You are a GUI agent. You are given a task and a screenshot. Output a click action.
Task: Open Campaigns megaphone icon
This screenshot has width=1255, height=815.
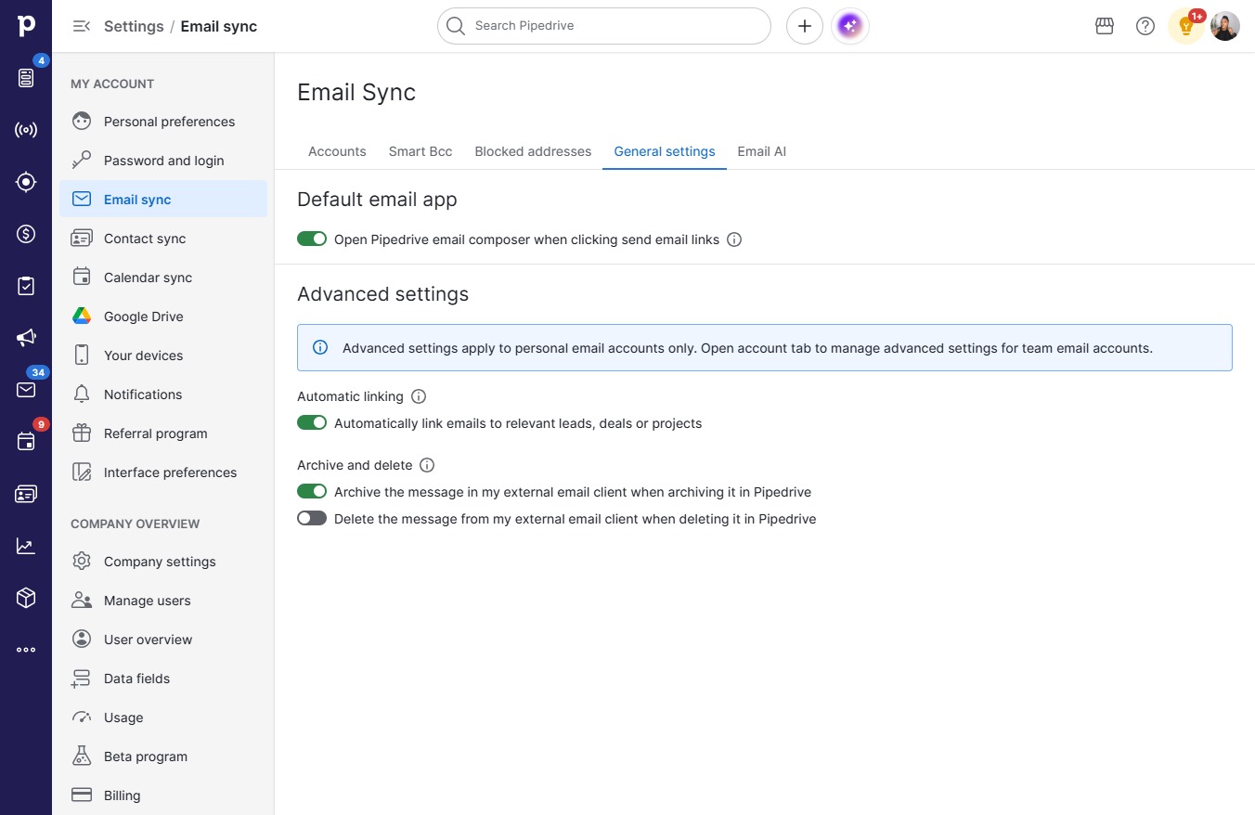[26, 338]
